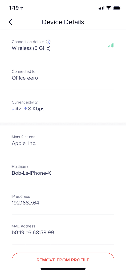The width and height of the screenshot is (126, 272).
Task: Open the connection details info icon
Action: pos(48,42)
